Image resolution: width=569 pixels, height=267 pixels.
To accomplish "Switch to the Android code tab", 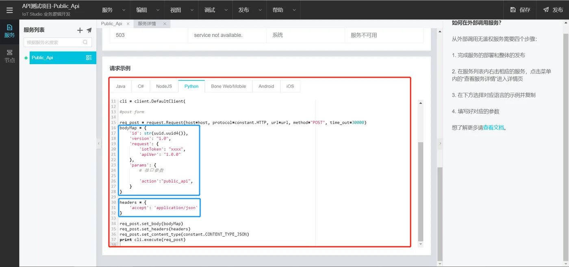I will click(266, 86).
